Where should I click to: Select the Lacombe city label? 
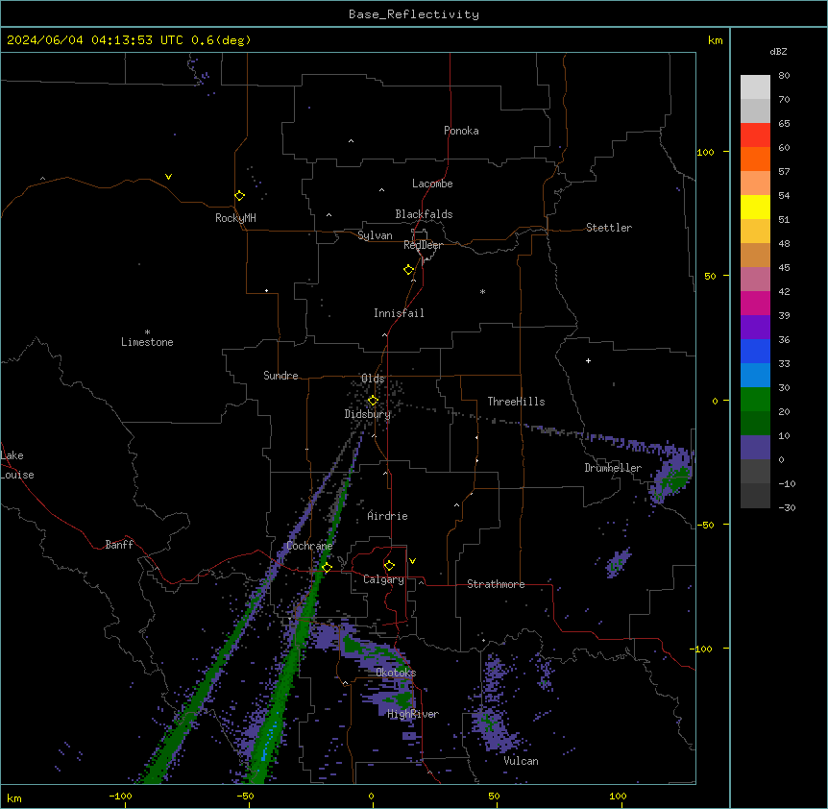[x=432, y=184]
